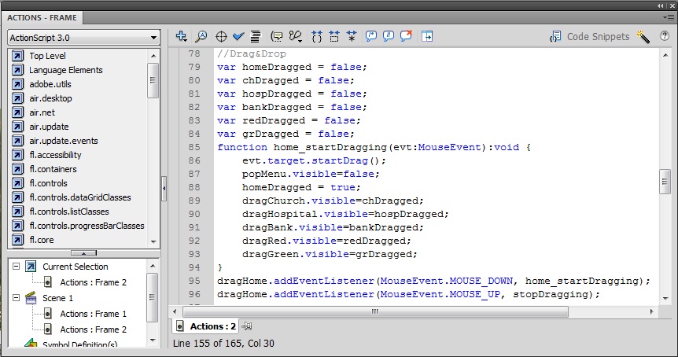
Task: Select the Current Selection node
Action: coord(76,267)
